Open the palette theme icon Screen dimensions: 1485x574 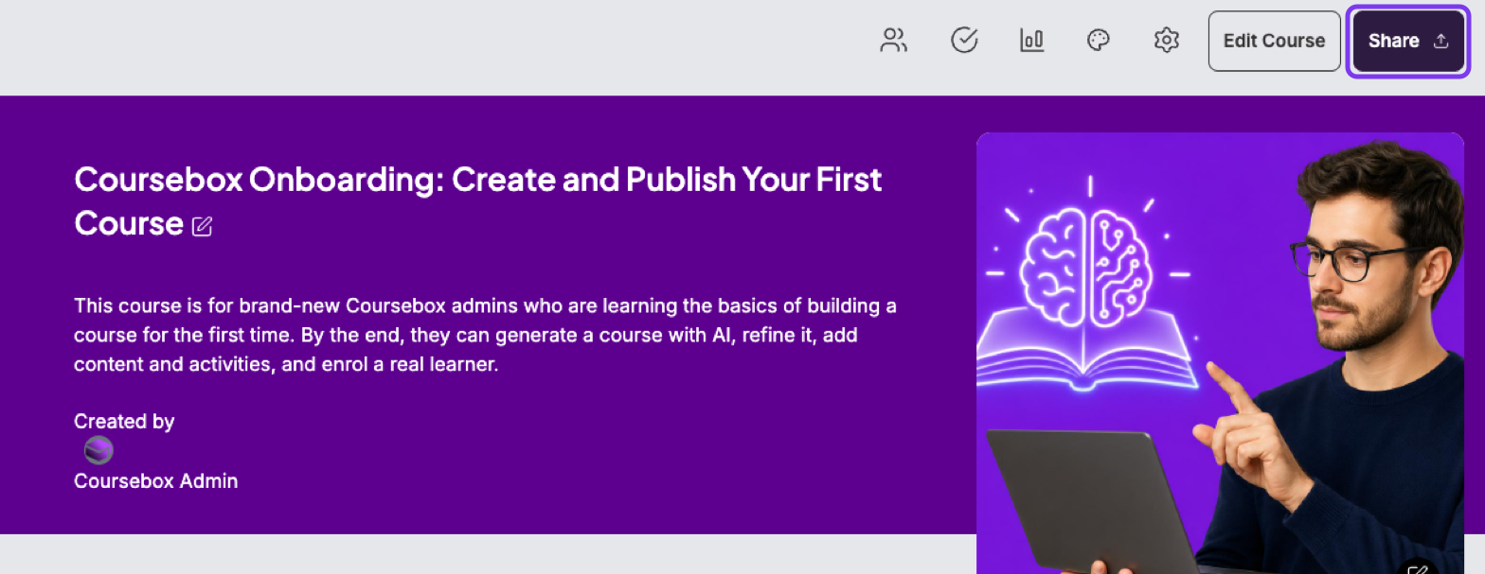point(1099,41)
